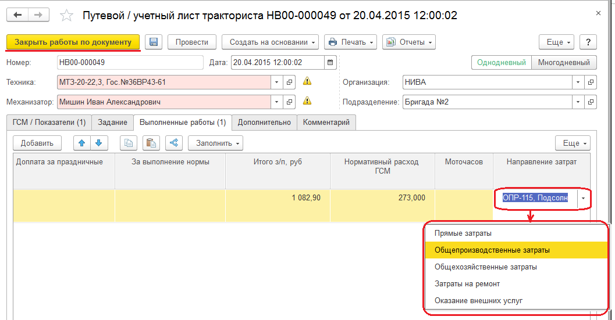
Task: Choose Прямые затраты from the list
Action: pos(516,233)
